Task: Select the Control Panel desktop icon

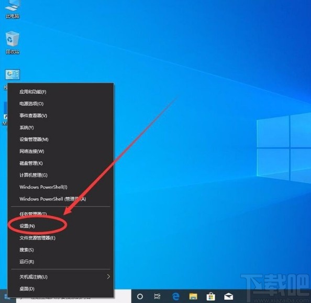Action: pyautogui.click(x=12, y=74)
